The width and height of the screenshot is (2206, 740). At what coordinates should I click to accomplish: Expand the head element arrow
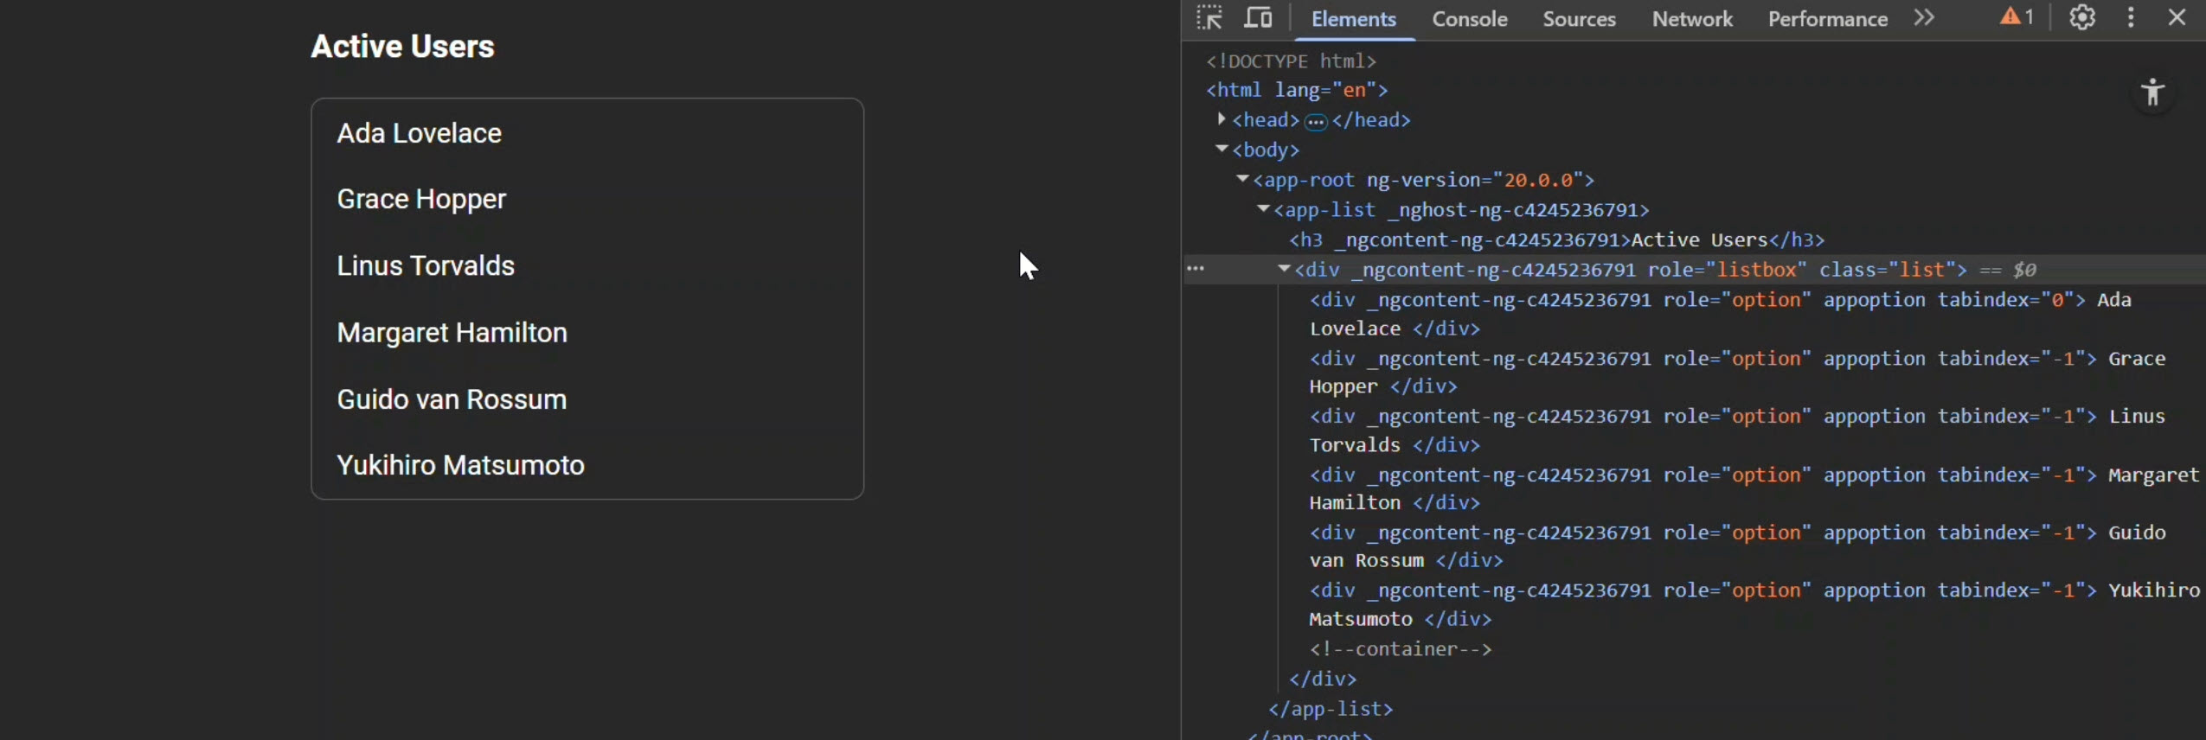(1221, 119)
